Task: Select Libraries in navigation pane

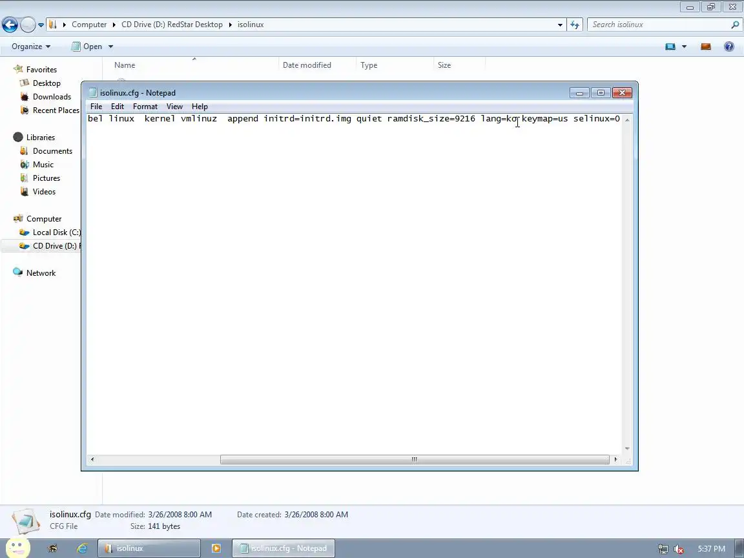Action: pos(40,137)
